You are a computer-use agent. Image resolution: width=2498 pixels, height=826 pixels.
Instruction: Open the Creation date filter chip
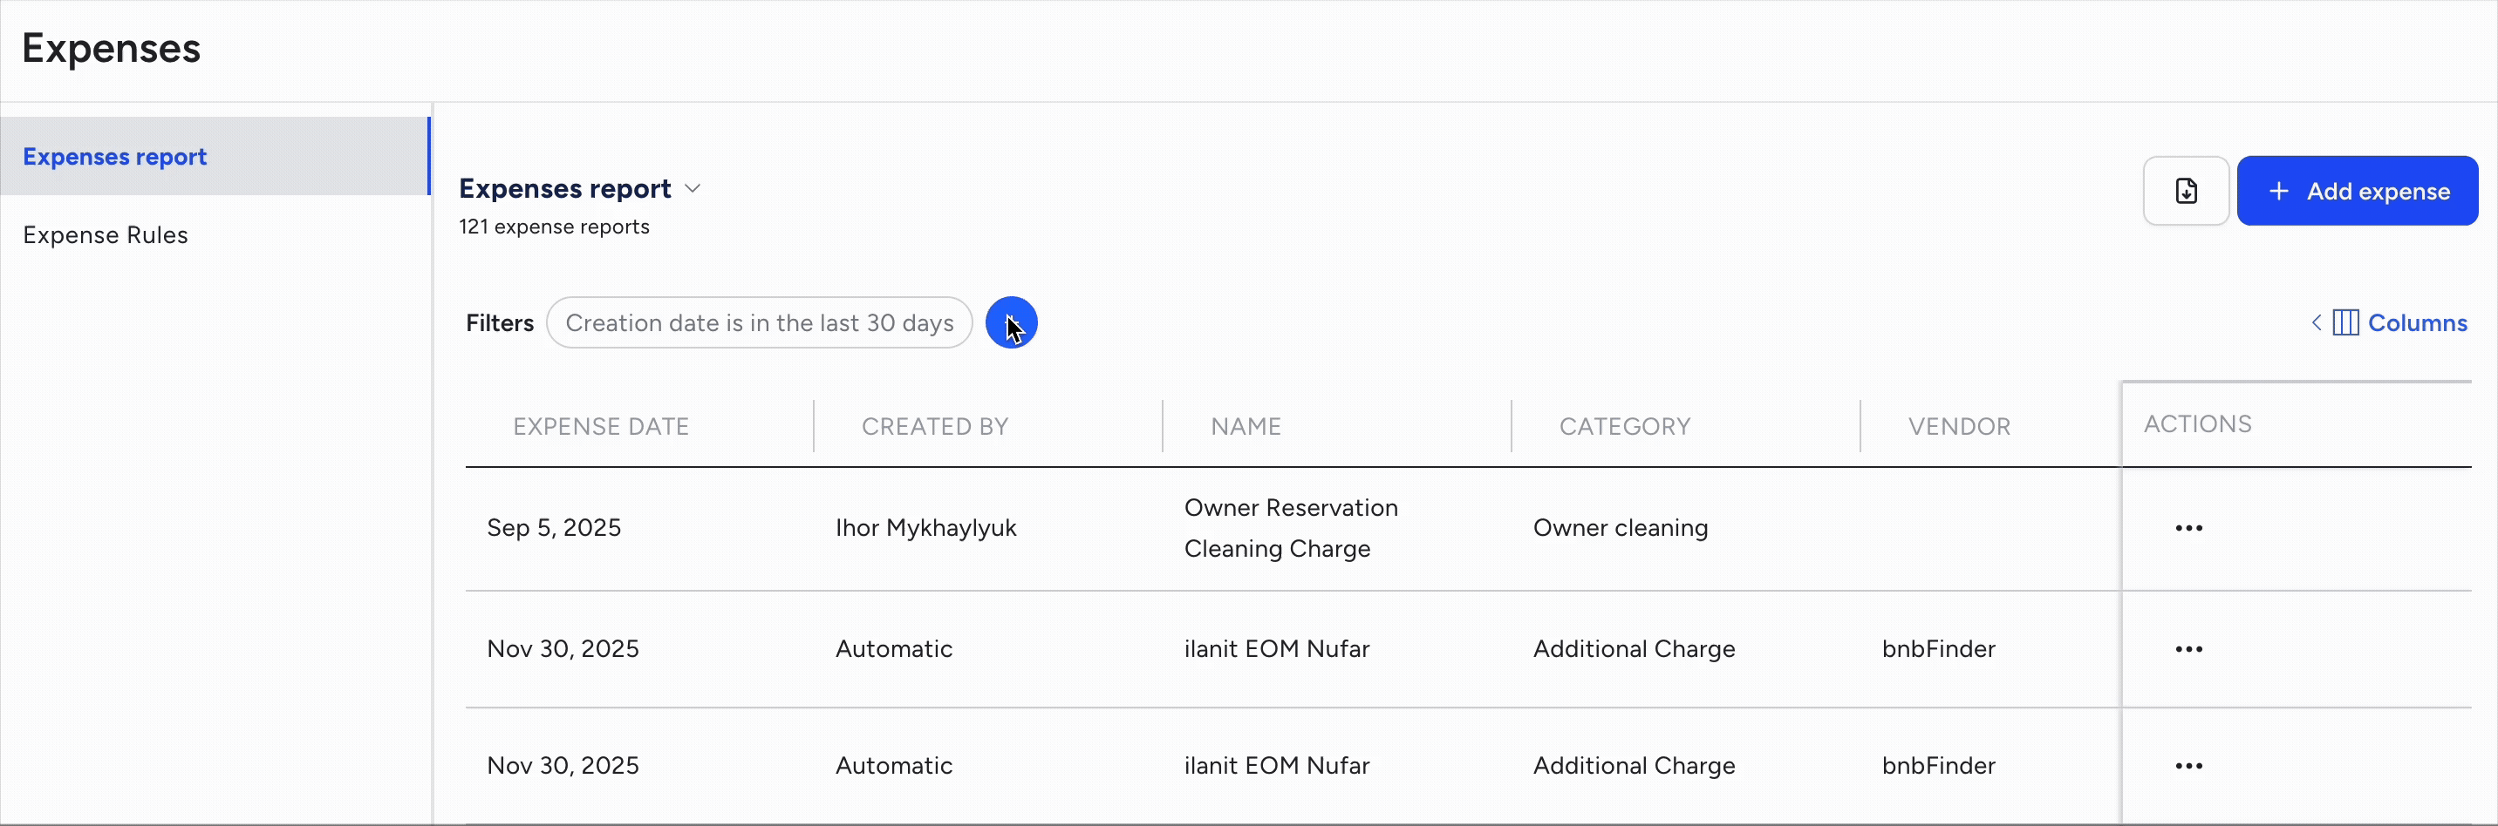758,322
